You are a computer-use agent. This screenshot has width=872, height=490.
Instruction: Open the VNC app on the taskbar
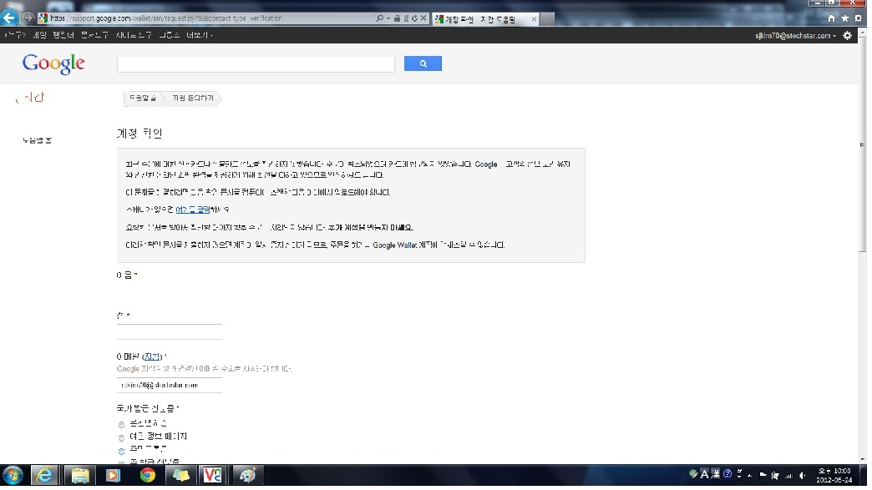[x=213, y=476]
